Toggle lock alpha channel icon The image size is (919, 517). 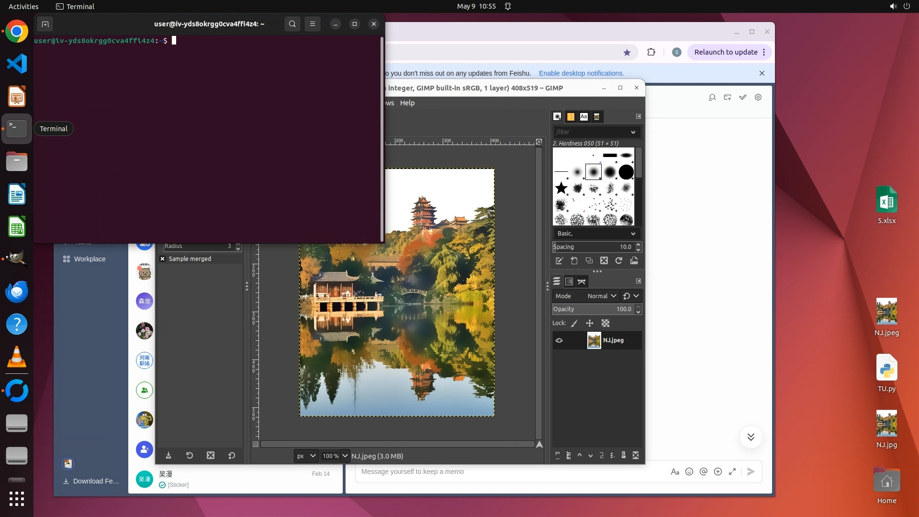coord(605,324)
